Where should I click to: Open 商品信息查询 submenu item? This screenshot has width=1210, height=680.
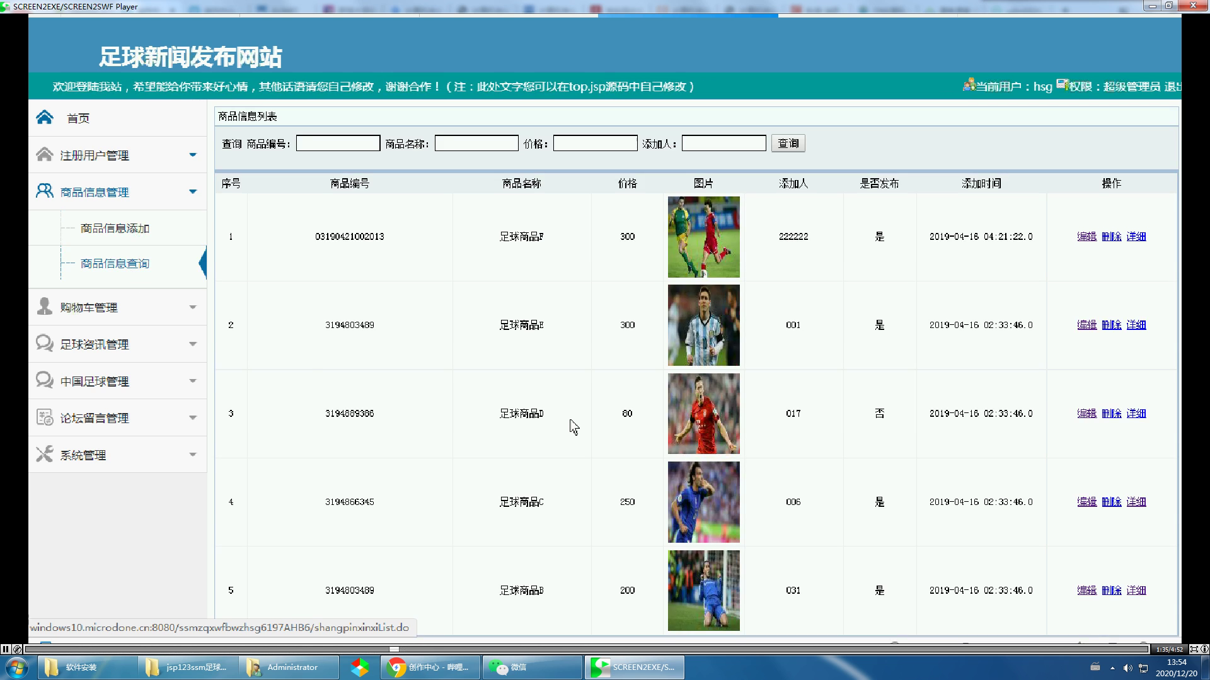pos(115,263)
